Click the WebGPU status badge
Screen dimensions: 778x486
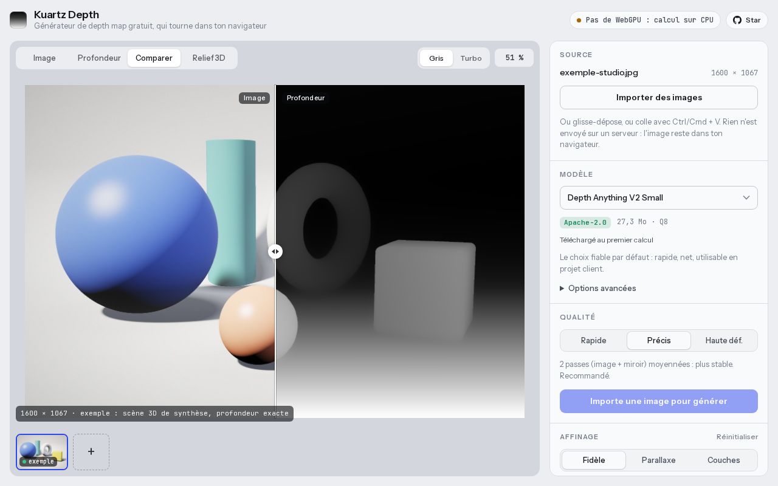(645, 20)
